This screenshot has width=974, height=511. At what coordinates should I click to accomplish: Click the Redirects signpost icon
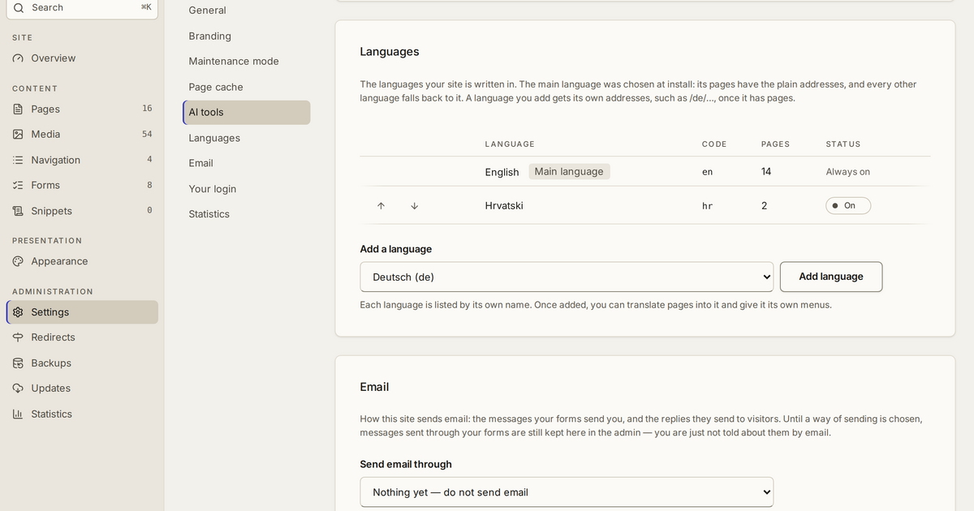pyautogui.click(x=18, y=337)
